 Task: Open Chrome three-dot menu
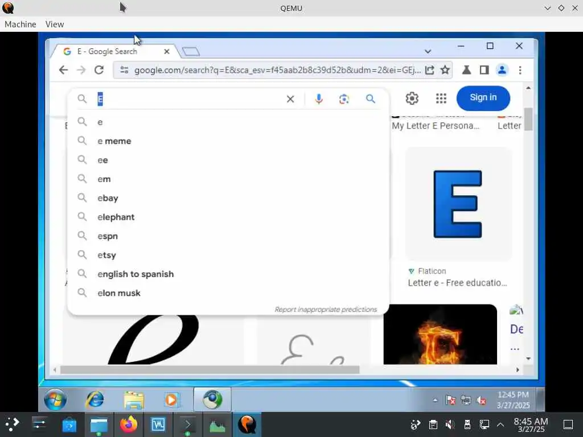520,70
